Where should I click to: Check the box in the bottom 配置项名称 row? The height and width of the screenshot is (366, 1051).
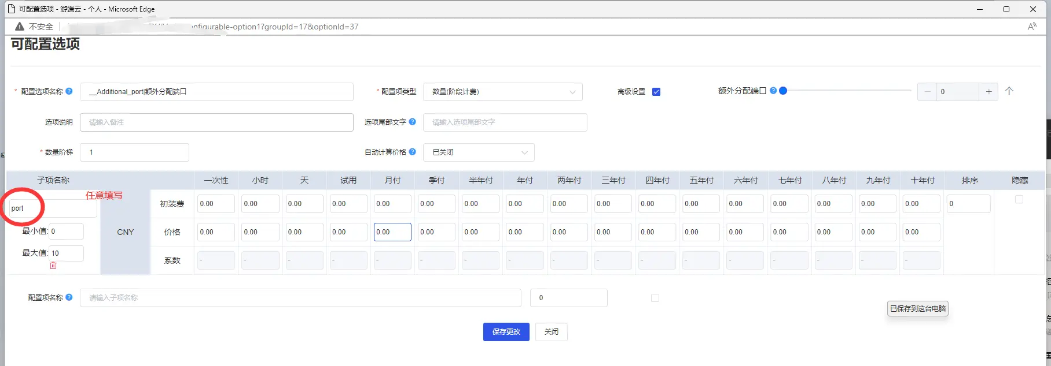click(x=655, y=298)
